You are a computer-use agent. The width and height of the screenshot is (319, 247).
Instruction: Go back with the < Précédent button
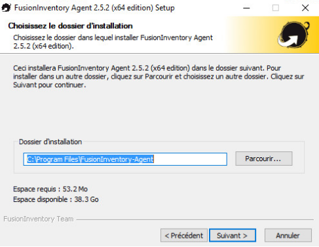[x=184, y=235]
